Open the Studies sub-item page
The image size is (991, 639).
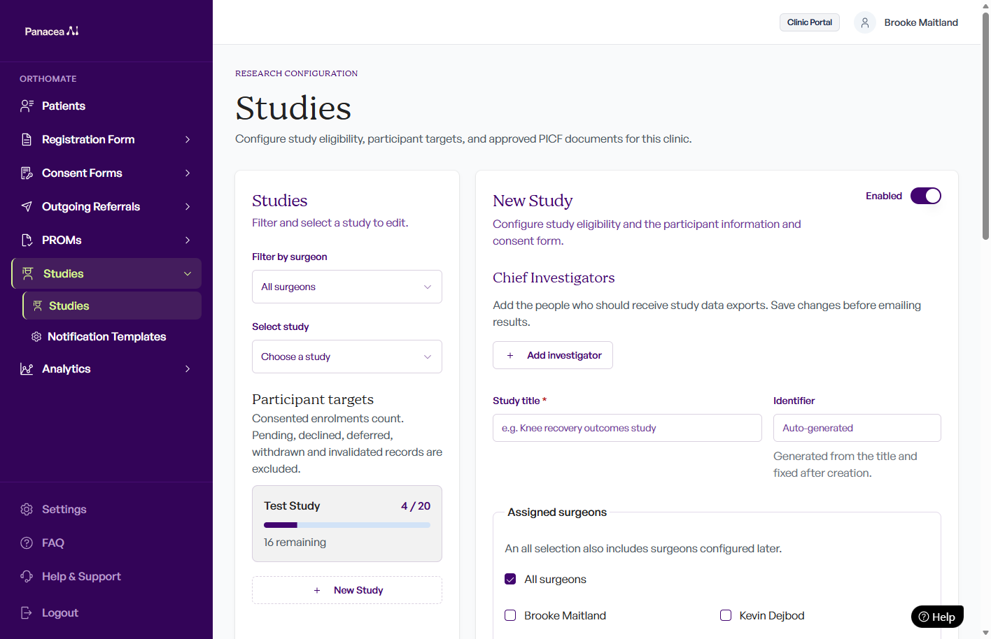tap(112, 306)
